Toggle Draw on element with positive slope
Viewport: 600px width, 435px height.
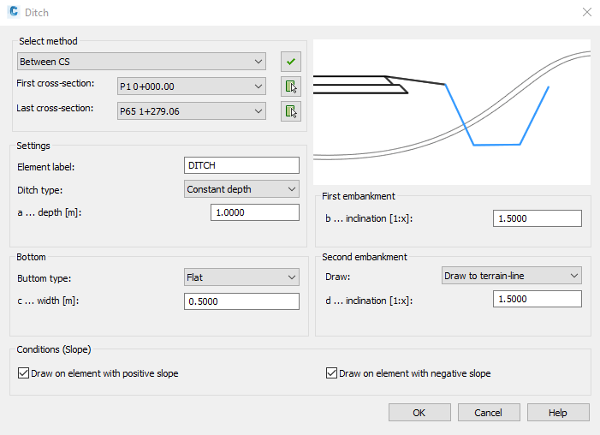23,373
